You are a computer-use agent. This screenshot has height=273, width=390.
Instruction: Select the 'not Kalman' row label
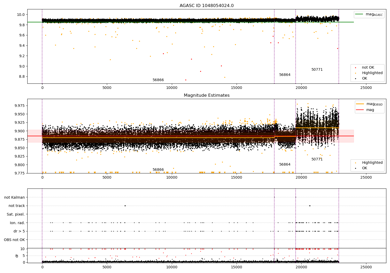click(x=14, y=197)
